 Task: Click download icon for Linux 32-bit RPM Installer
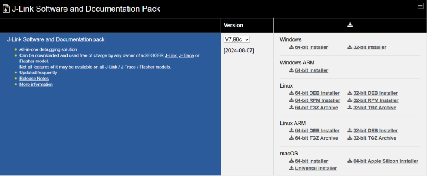coord(350,100)
